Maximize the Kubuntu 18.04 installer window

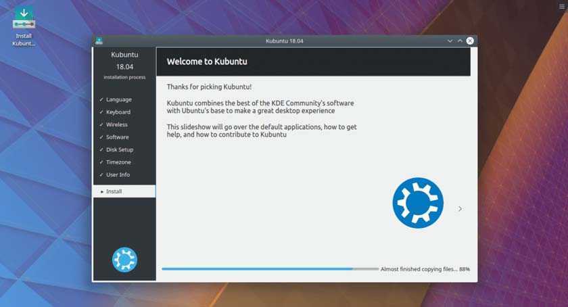click(x=460, y=41)
